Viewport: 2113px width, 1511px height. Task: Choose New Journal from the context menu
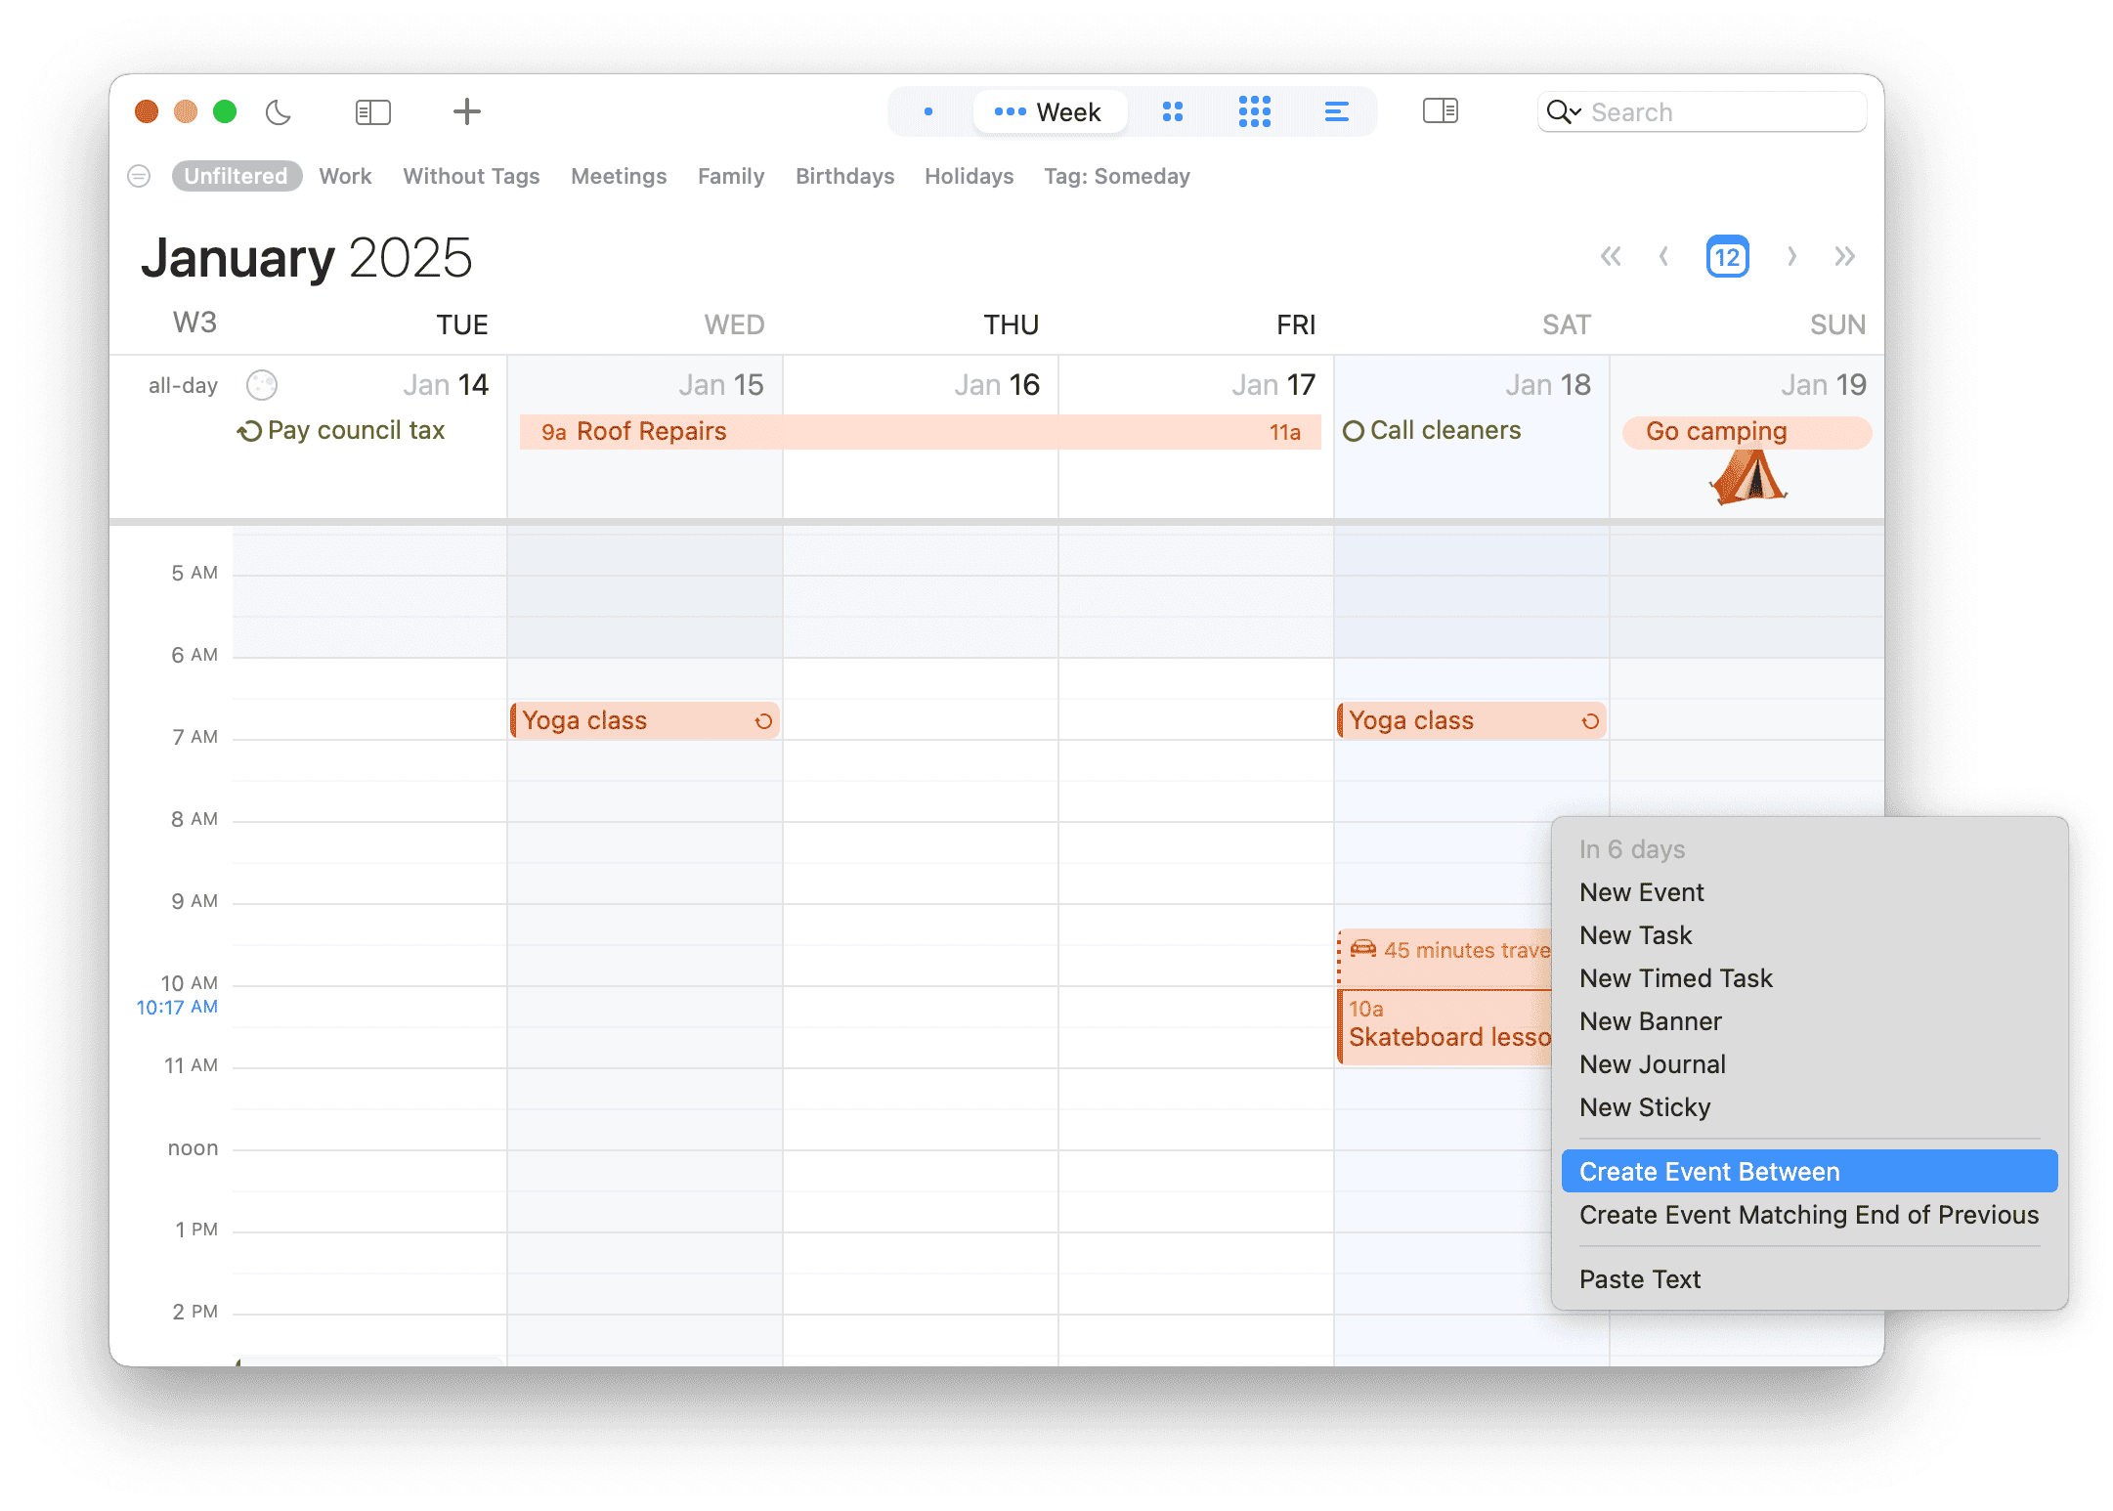(1653, 1063)
